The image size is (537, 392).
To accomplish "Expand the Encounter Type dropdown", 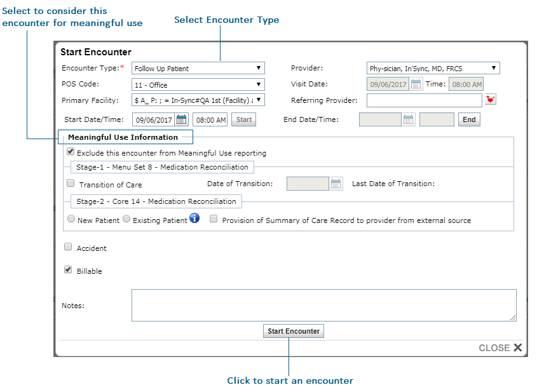I will [198, 68].
